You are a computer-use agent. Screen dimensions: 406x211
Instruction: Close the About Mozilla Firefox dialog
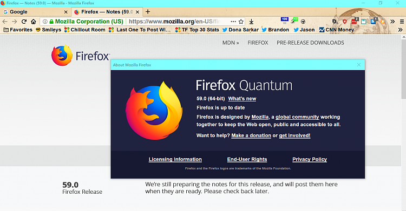359,65
